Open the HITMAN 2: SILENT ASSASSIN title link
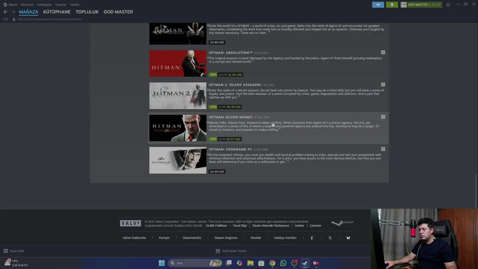The height and width of the screenshot is (269, 478). pos(235,85)
